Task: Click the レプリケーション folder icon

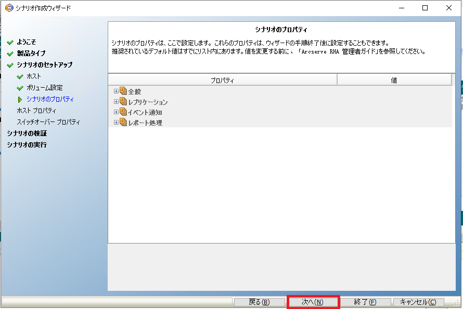Action: coord(123,101)
